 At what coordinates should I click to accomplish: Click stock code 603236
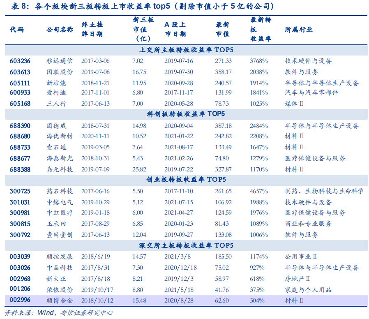pos(20,61)
